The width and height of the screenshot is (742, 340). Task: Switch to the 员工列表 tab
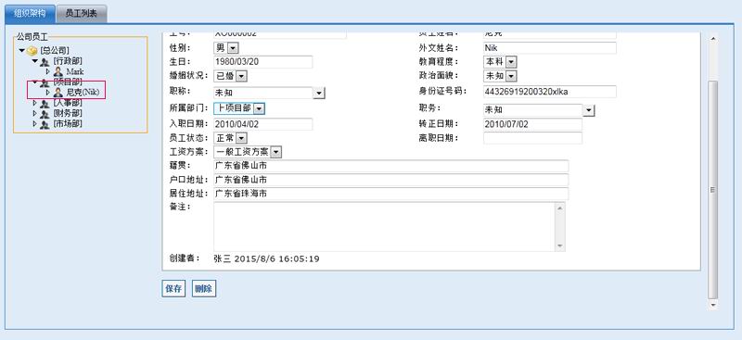[x=82, y=14]
